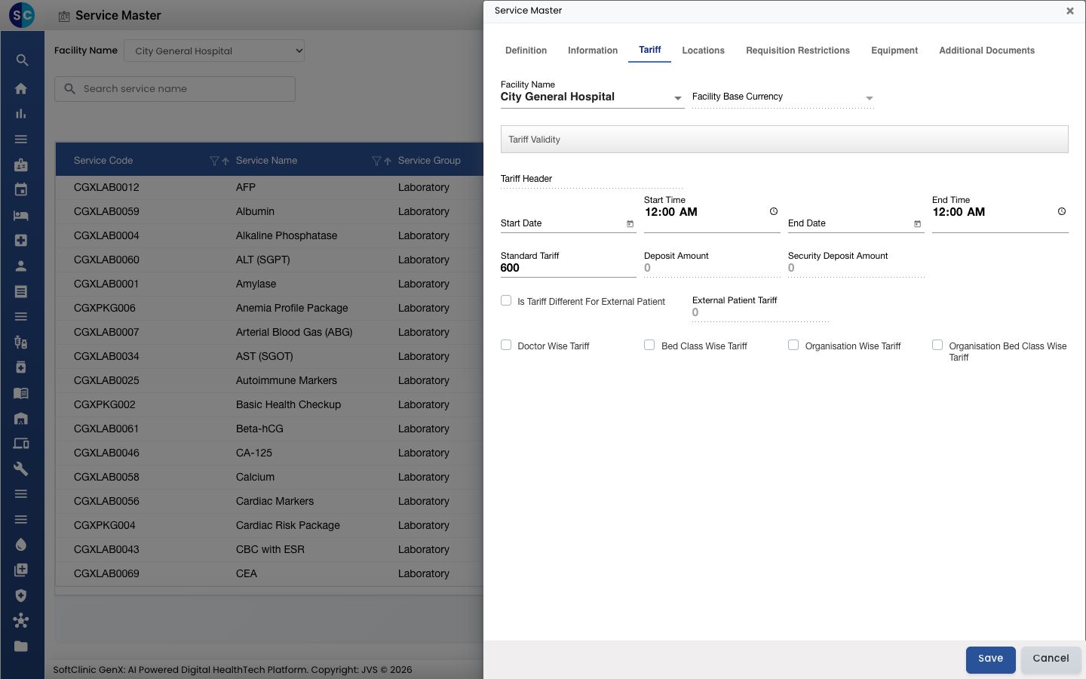Open the receipt icon in the sidebar
Viewport: 1086px width, 679px height.
point(21,291)
